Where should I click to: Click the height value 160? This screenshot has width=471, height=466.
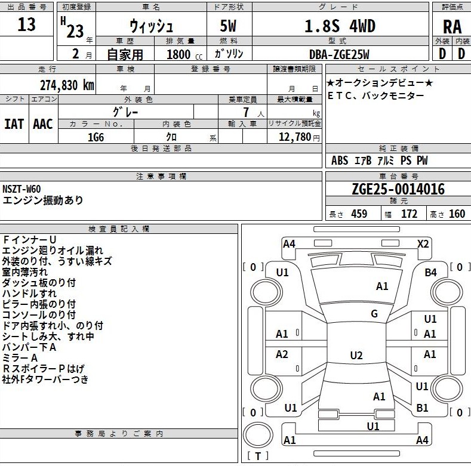pyautogui.click(x=457, y=214)
